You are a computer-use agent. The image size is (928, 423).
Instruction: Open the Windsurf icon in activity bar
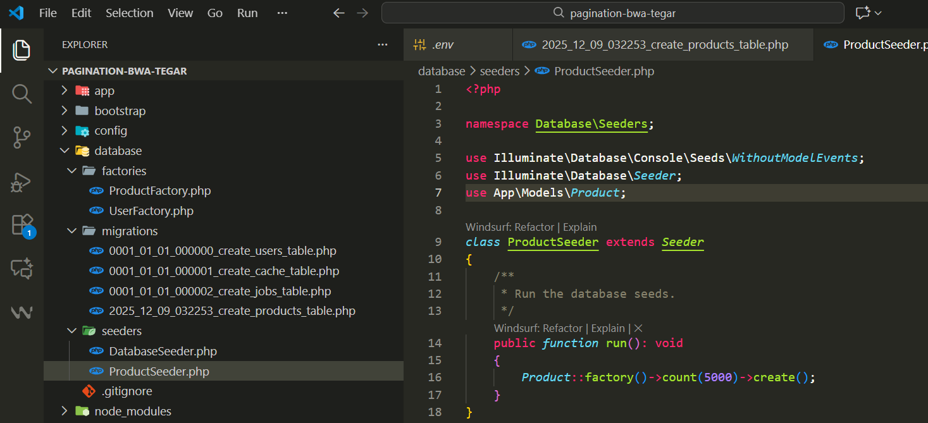[22, 312]
